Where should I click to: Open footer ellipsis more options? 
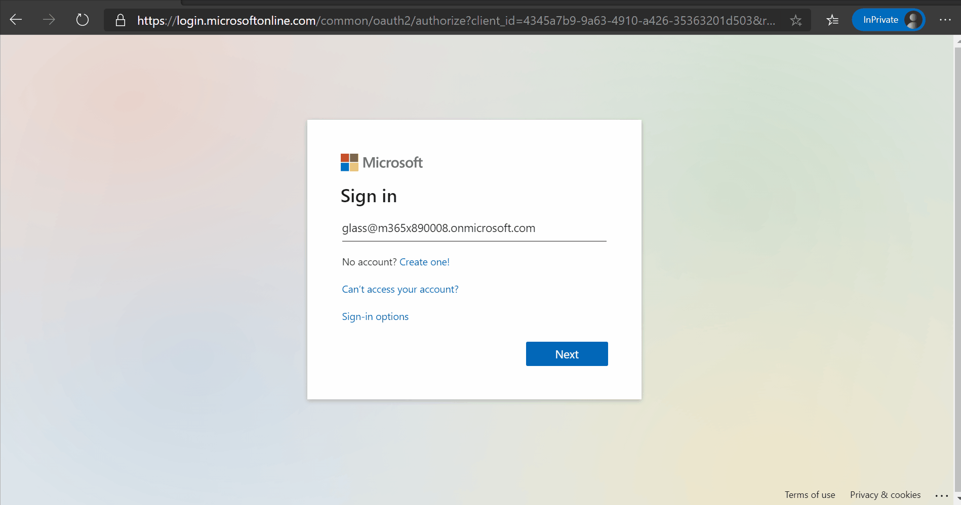[941, 495]
